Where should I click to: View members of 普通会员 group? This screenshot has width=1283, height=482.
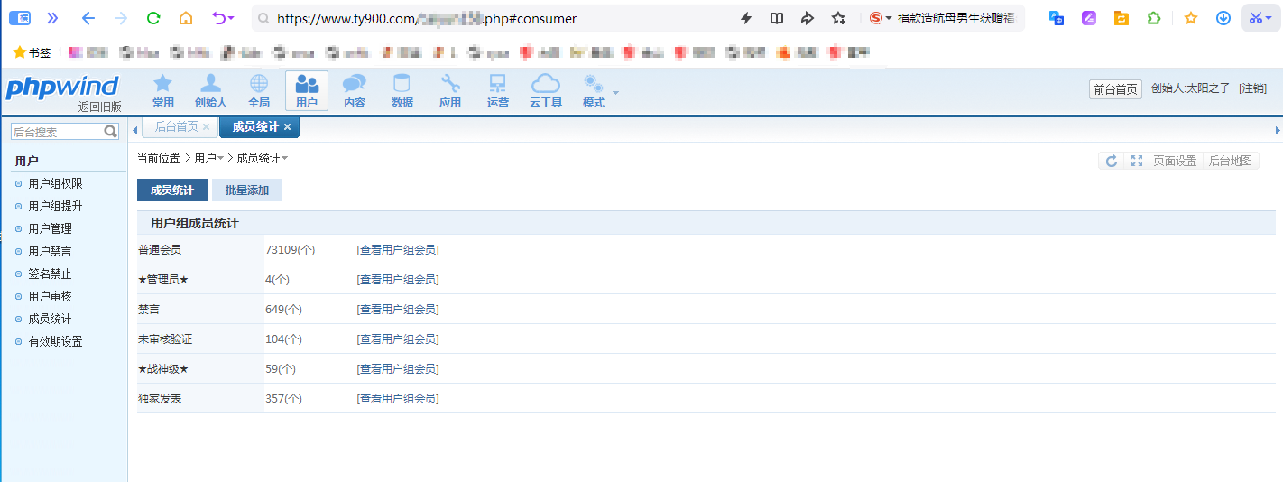(398, 250)
